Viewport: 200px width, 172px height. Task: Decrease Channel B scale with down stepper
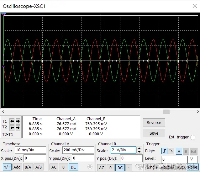point(139,152)
